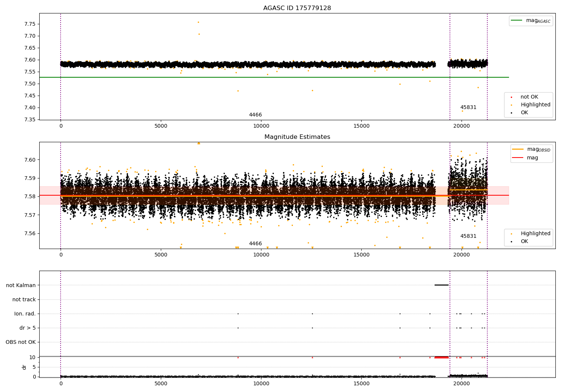Click the 'Highlighted' legend marker in the top plot
The image size is (561, 392).
point(512,105)
